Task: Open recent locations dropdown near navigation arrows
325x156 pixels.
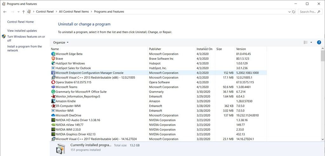Action: click(18, 12)
